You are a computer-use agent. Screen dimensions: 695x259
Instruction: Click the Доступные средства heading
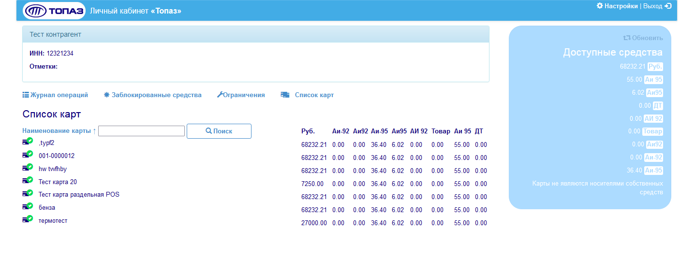point(613,53)
